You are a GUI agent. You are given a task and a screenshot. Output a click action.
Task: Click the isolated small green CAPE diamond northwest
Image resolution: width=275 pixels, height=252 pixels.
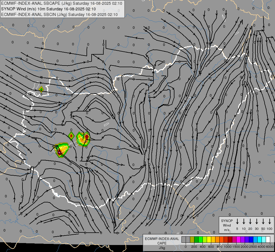click(41, 90)
